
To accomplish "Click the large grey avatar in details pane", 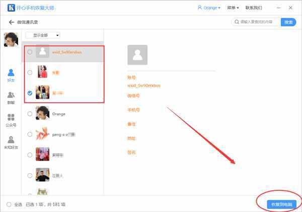I will 137,55.
